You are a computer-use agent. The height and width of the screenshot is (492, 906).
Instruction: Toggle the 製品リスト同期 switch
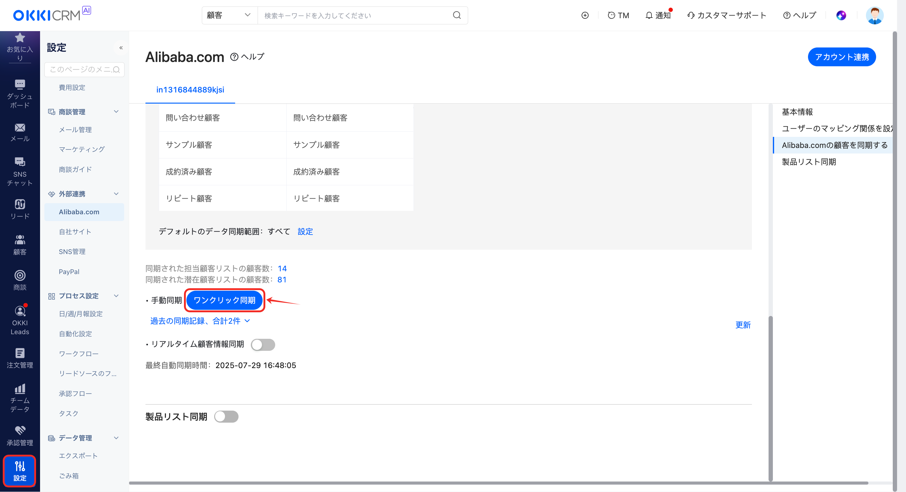tap(226, 417)
